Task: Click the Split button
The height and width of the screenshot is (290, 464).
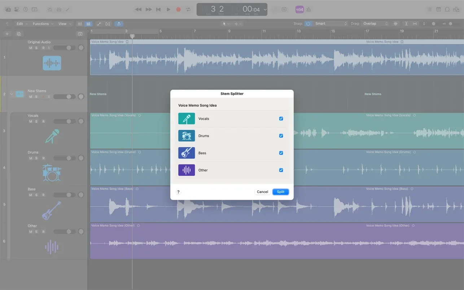Action: (280, 192)
